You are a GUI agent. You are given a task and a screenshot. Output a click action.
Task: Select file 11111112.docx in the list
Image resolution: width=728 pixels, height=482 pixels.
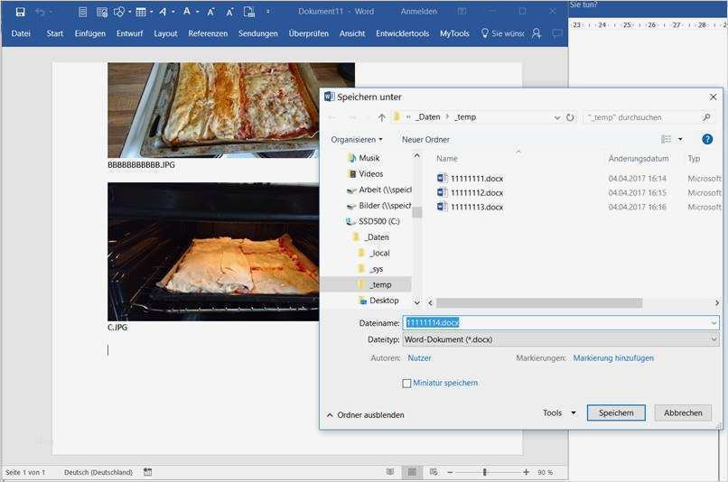476,192
